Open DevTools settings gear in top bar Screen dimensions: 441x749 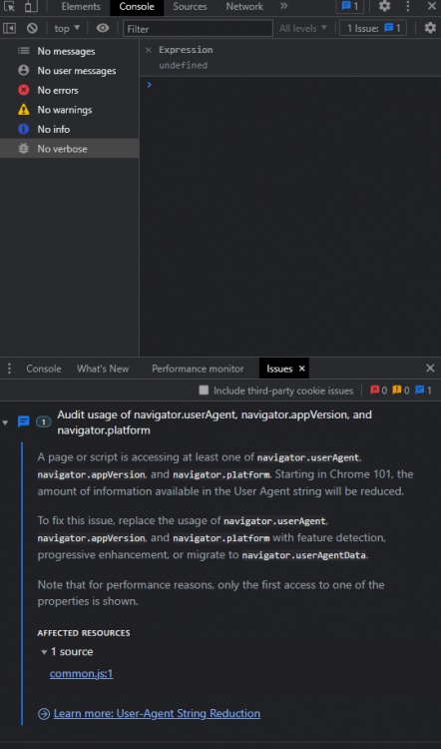point(384,6)
